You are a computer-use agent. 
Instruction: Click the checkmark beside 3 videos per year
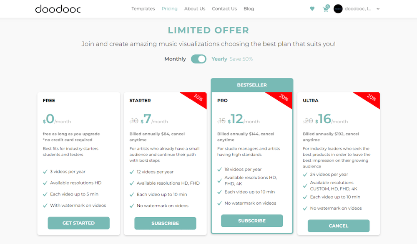pyautogui.click(x=45, y=172)
